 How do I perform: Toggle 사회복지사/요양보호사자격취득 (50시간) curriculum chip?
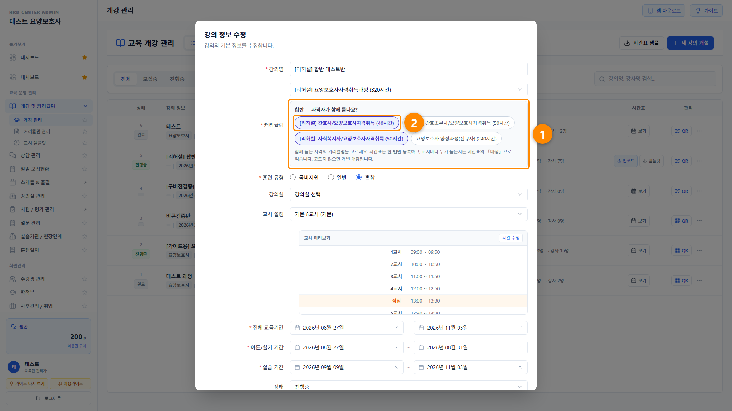tap(351, 139)
